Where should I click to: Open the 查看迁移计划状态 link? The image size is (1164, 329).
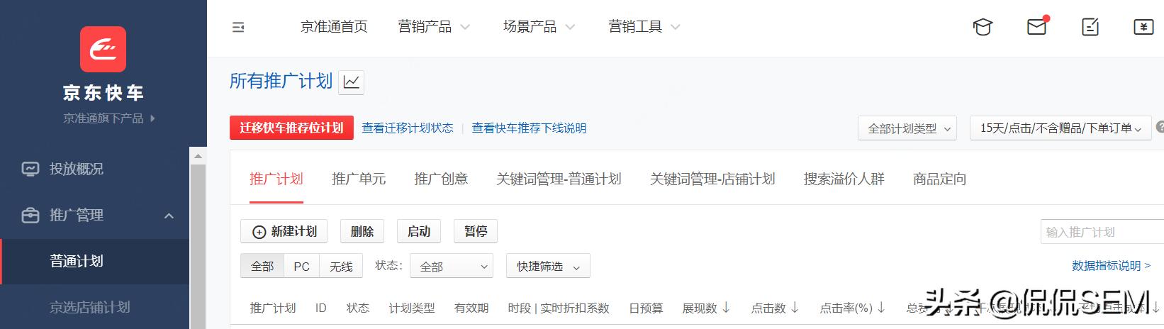pos(408,128)
